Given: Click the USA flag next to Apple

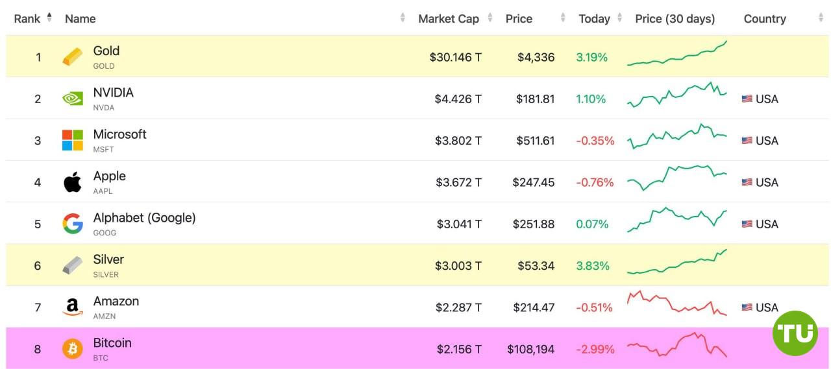Looking at the screenshot, I should coord(747,182).
